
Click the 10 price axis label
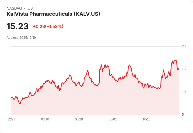184,92
